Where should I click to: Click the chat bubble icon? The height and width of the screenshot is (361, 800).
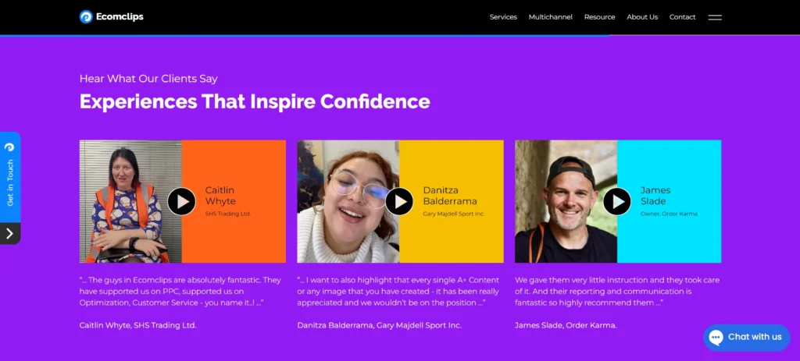[716, 337]
